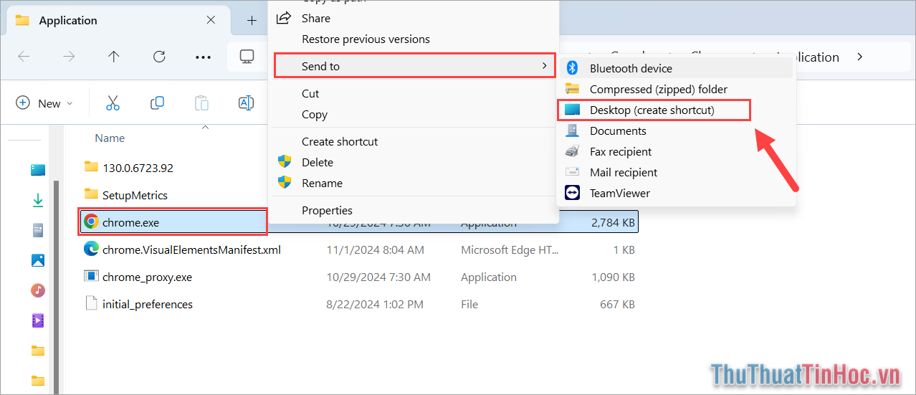The height and width of the screenshot is (395, 916).
Task: Select chrome.VisualElementsManifest.xml file
Action: coord(191,249)
